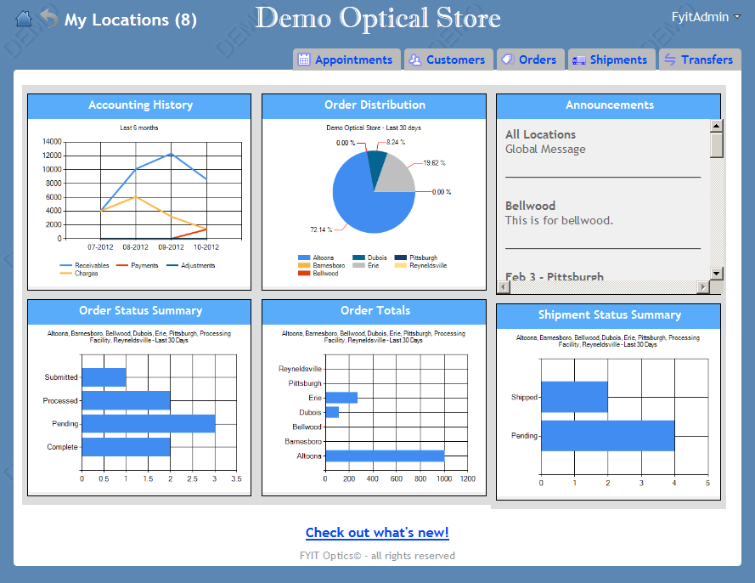Viewport: 755px width, 583px height.
Task: Click the Erie legend color swatch
Action: pyautogui.click(x=358, y=265)
